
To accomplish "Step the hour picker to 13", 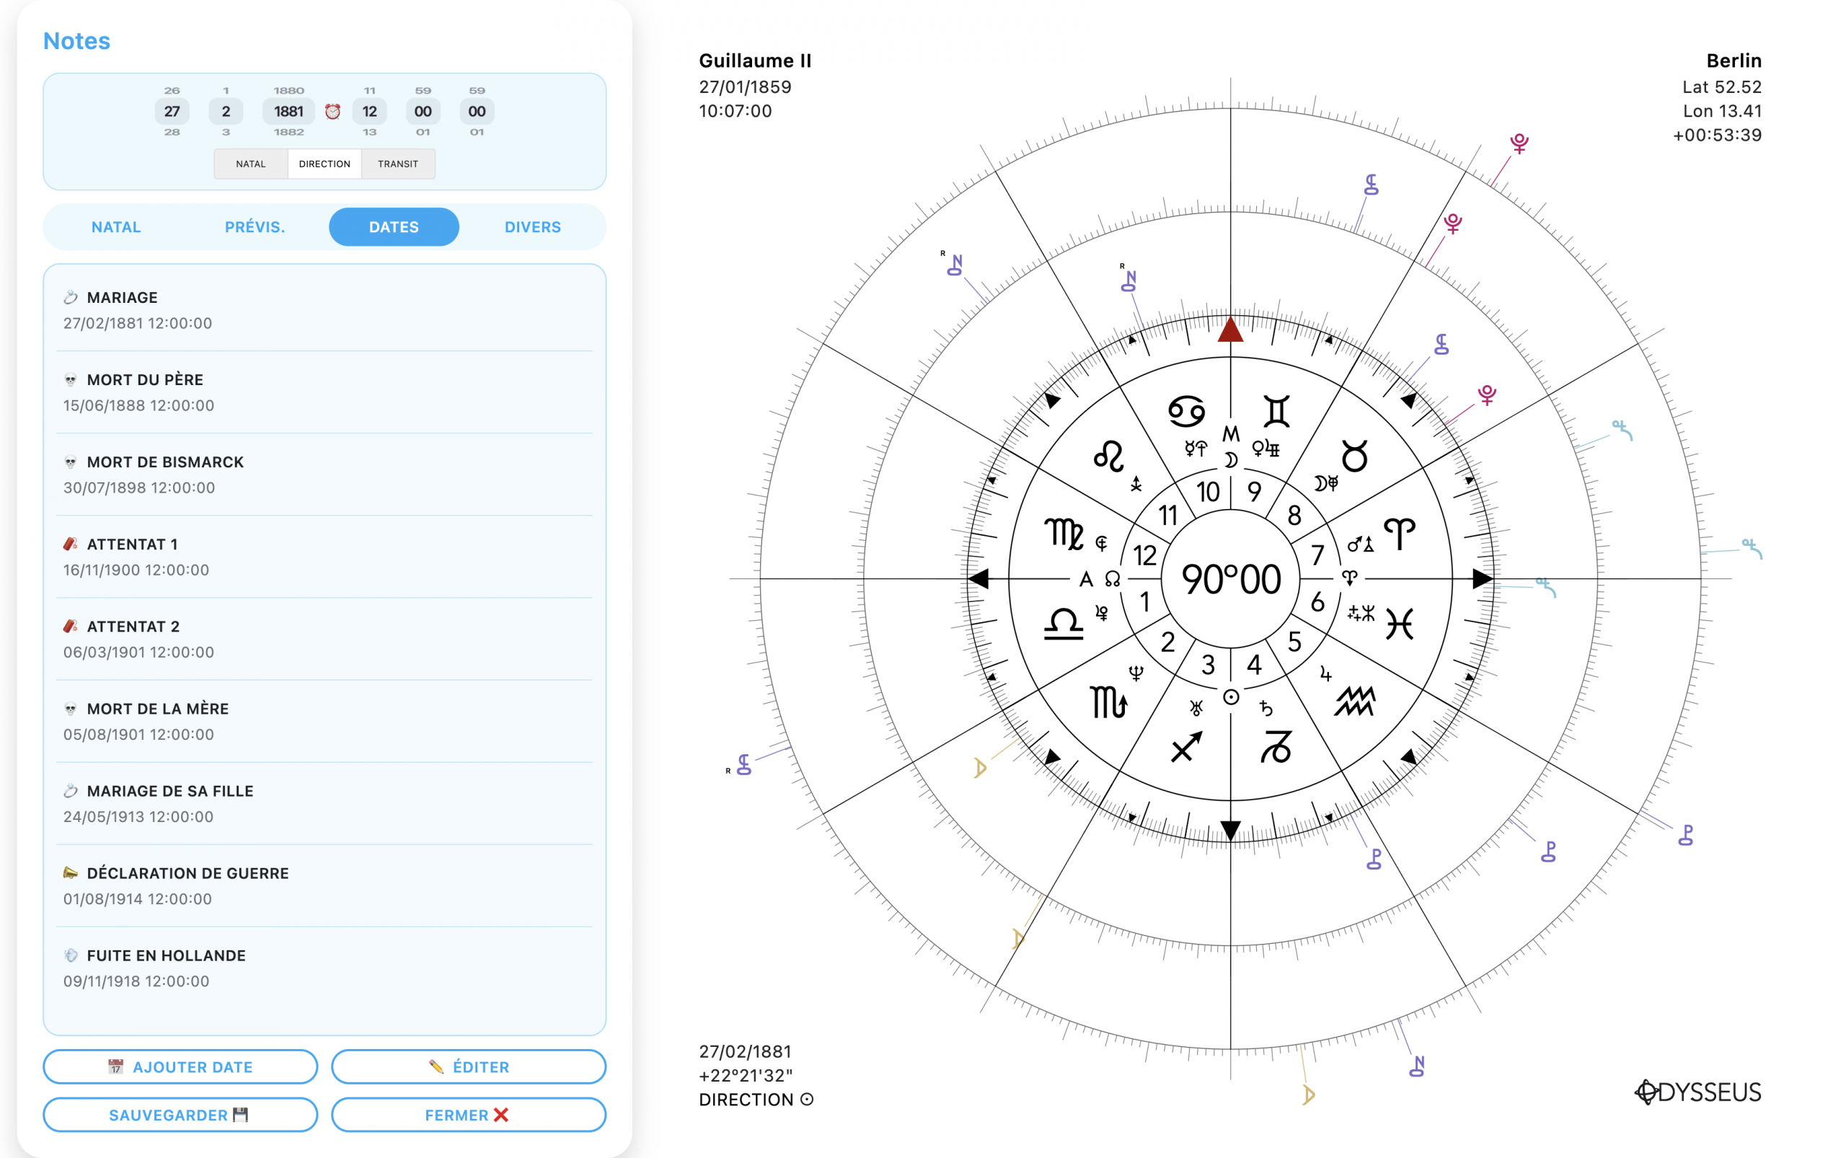I will 369,133.
